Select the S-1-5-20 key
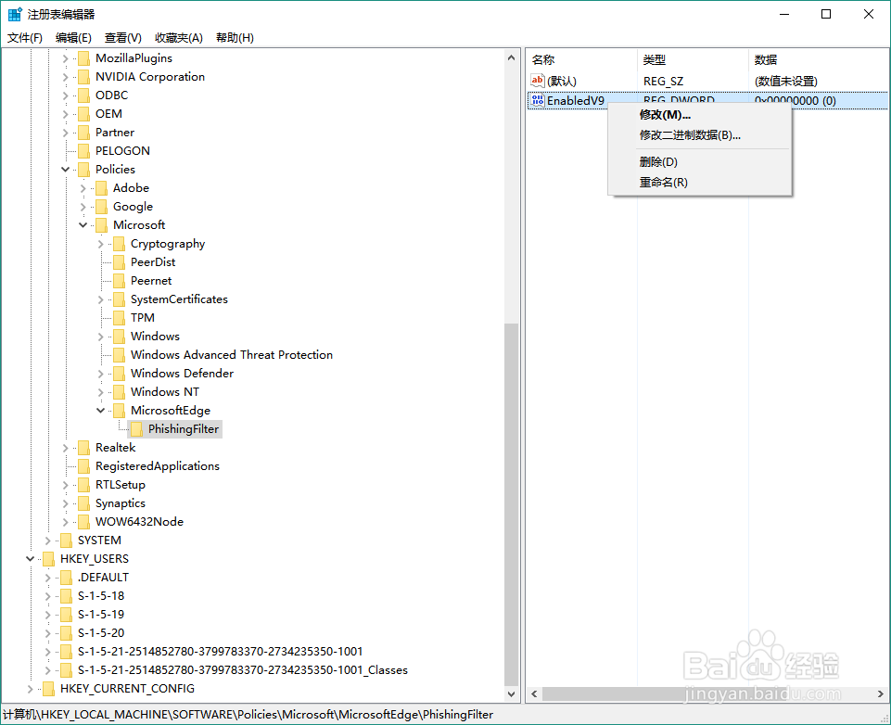The height and width of the screenshot is (725, 891). [101, 633]
